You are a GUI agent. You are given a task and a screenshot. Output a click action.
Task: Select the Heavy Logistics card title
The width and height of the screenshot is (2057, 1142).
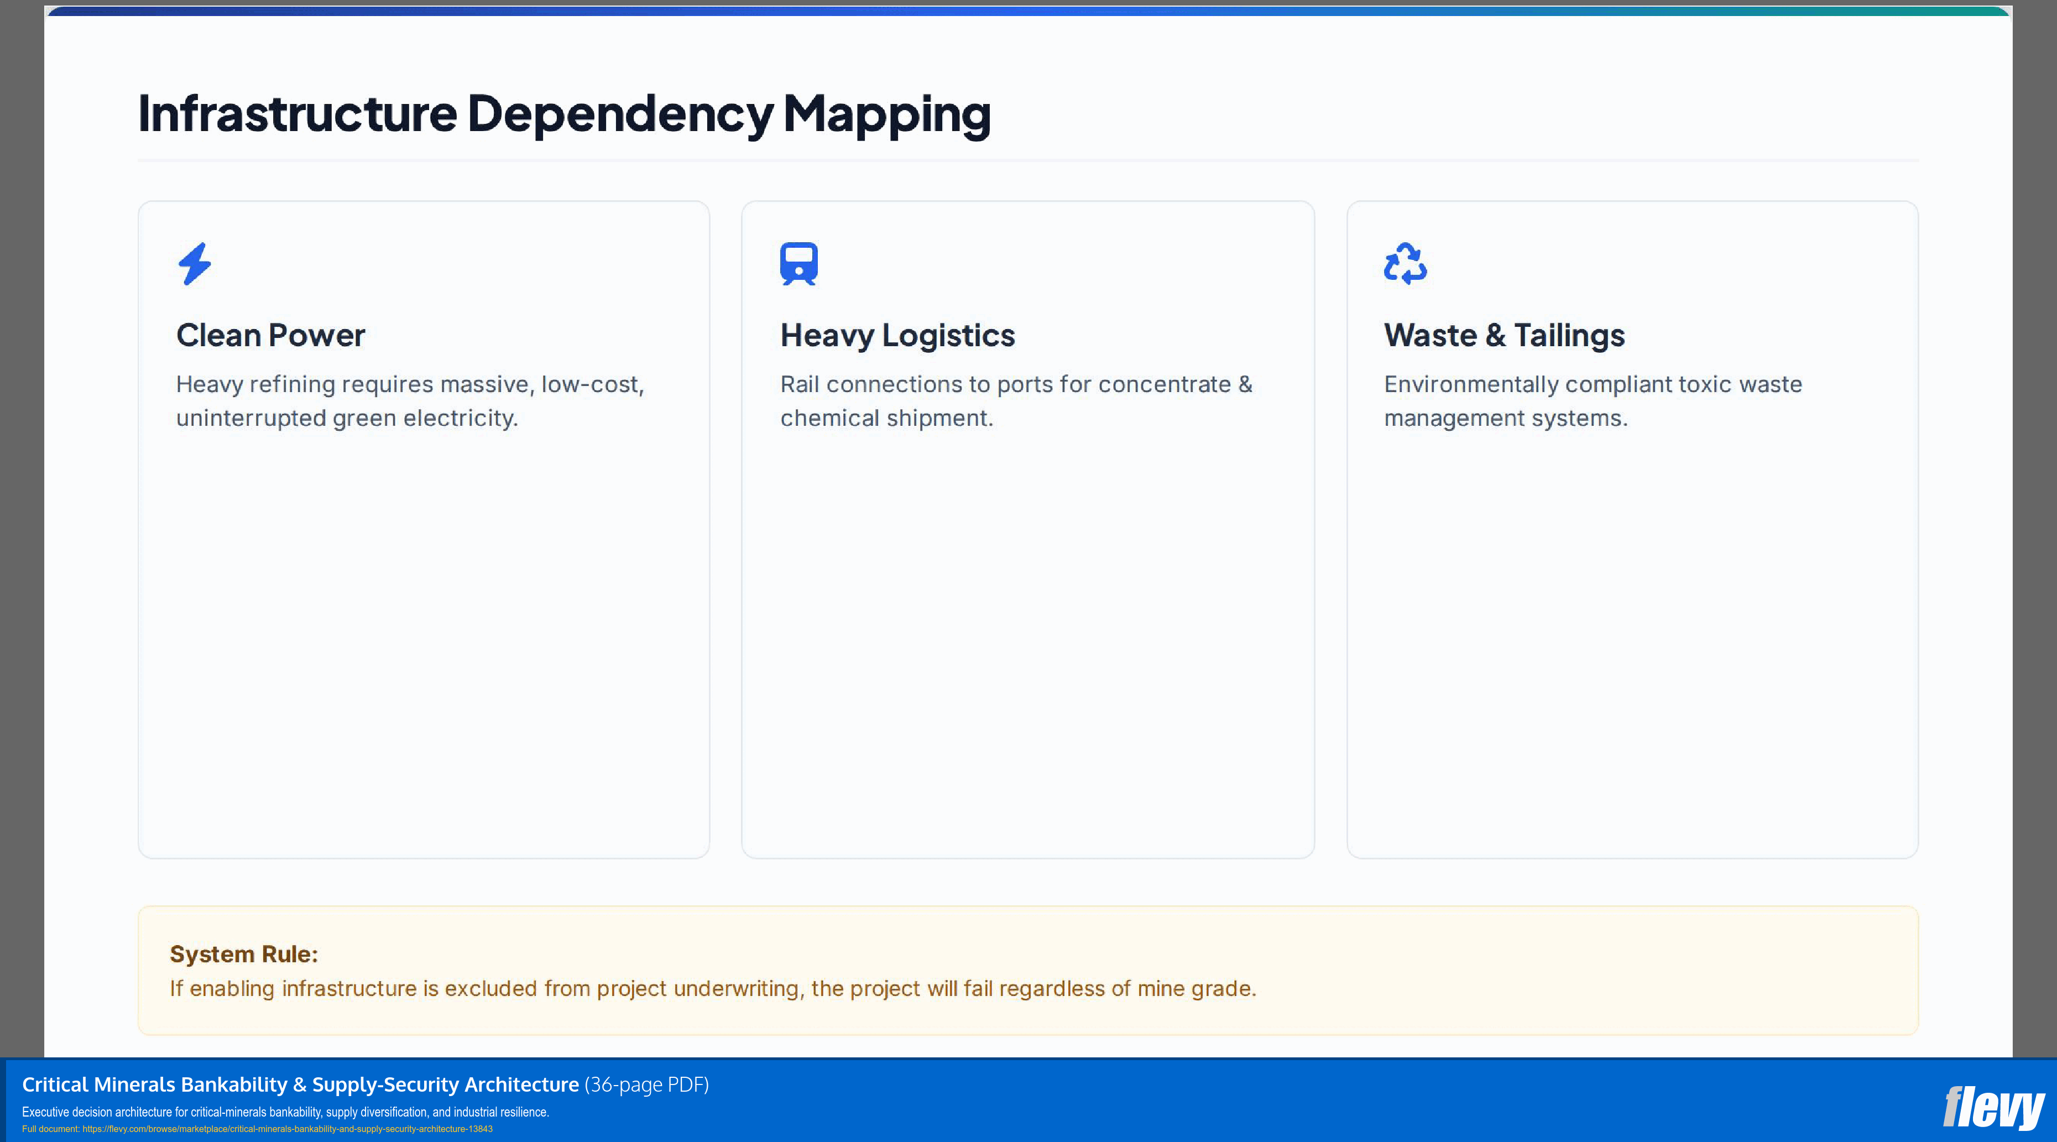(x=897, y=336)
